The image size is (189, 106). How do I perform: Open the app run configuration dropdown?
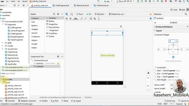point(108,1)
